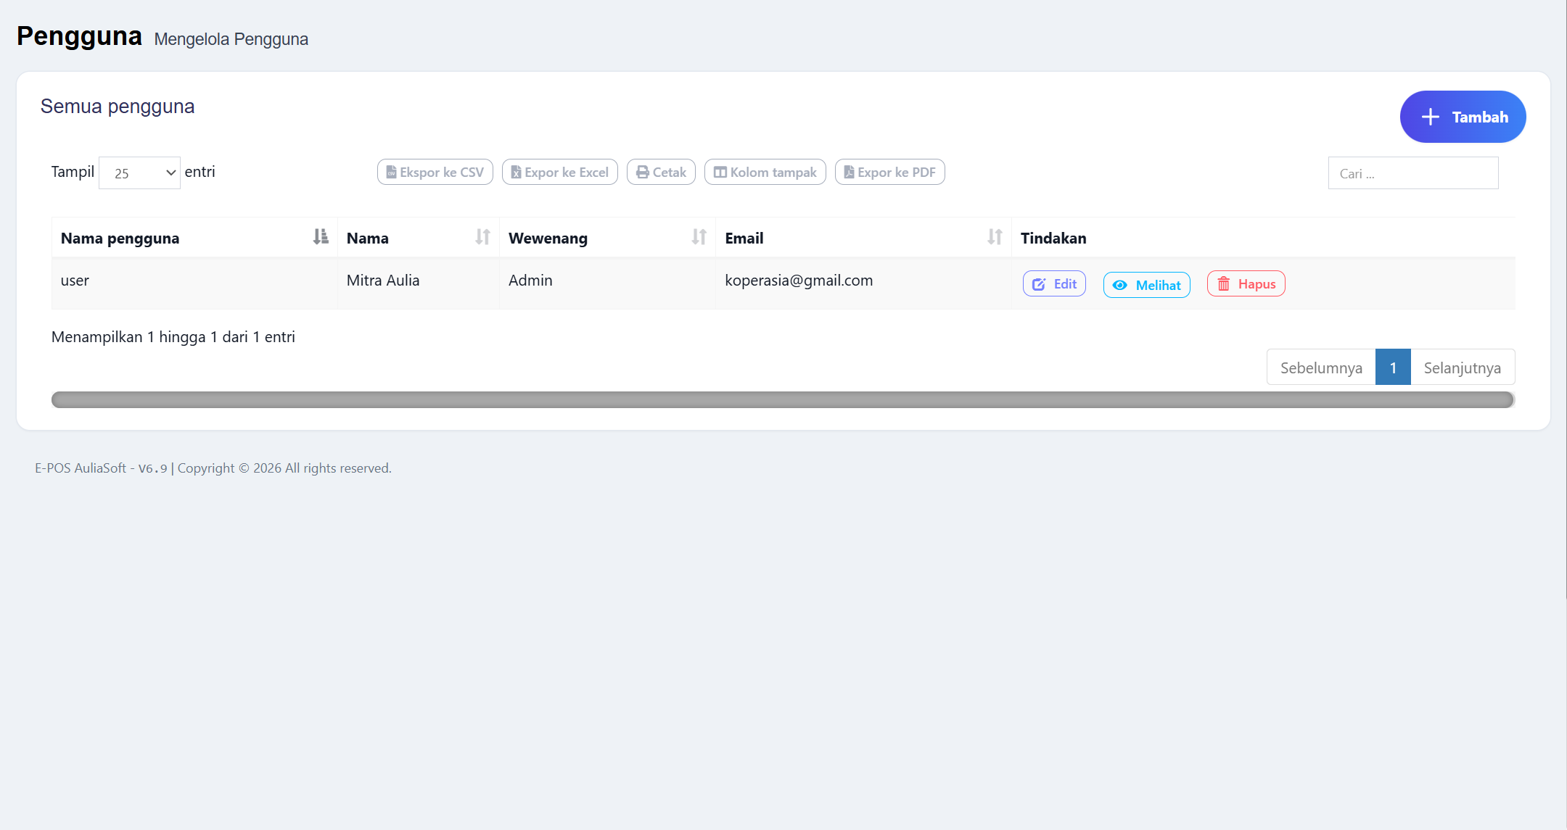Screen dimensions: 1567x830
Task: Click the sort arrows in Email column
Action: click(995, 236)
